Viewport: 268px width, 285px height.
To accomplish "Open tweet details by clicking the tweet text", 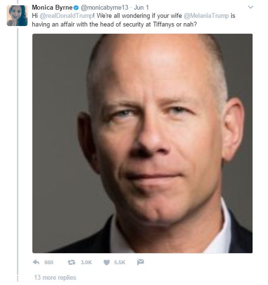I will 134,20.
